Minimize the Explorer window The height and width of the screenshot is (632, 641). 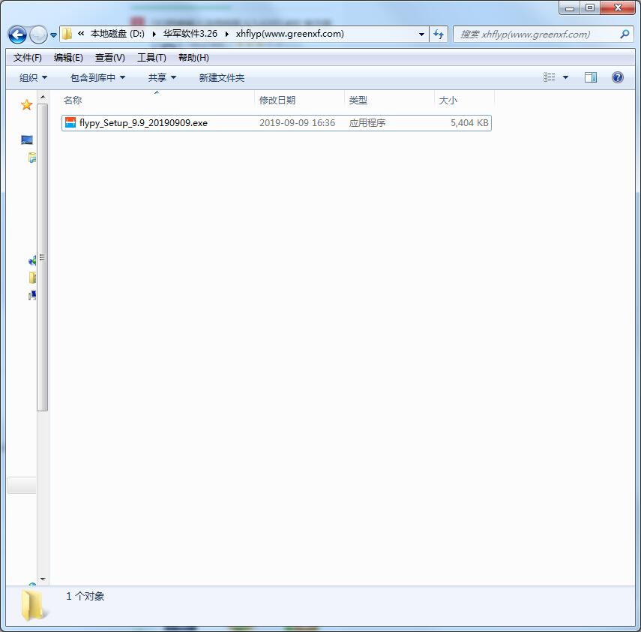click(x=570, y=8)
